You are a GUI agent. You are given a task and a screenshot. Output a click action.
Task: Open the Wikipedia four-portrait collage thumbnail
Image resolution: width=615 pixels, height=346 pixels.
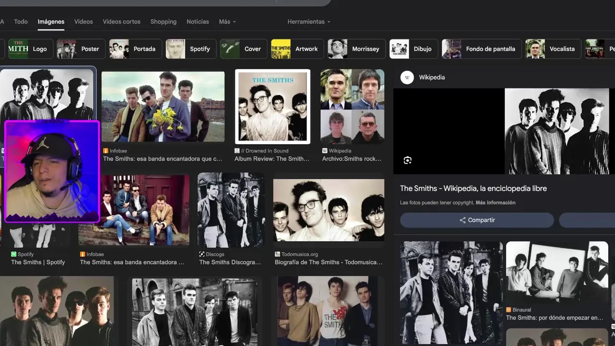coord(352,107)
